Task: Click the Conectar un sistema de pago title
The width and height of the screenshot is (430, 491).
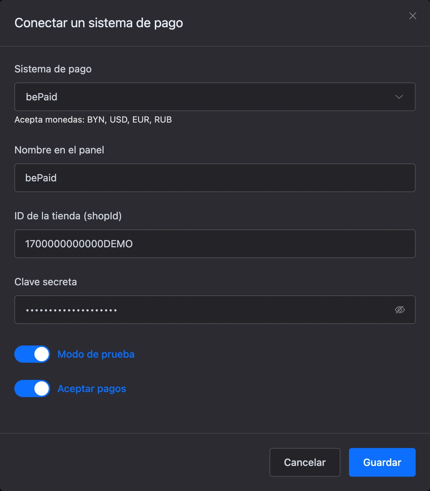Action: (x=99, y=23)
